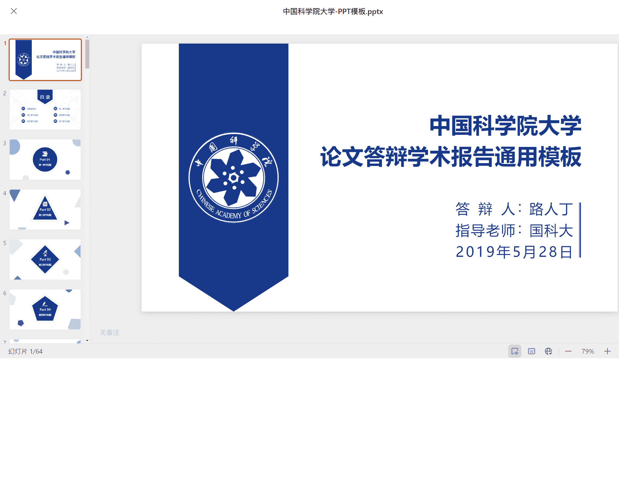Open slide 5 Part 03 thumbnail
This screenshot has width=619, height=495.
45,259
